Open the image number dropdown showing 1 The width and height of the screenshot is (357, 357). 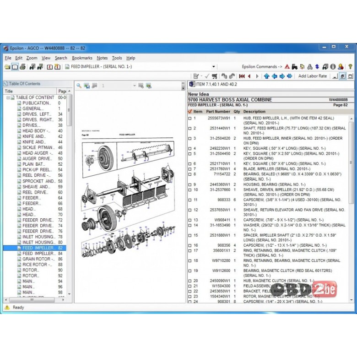tap(135, 86)
